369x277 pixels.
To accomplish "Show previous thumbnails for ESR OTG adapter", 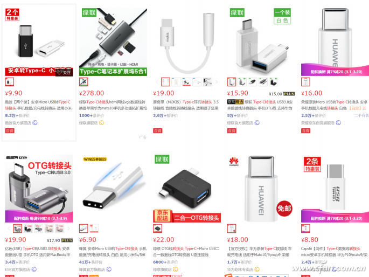I will (9, 228).
